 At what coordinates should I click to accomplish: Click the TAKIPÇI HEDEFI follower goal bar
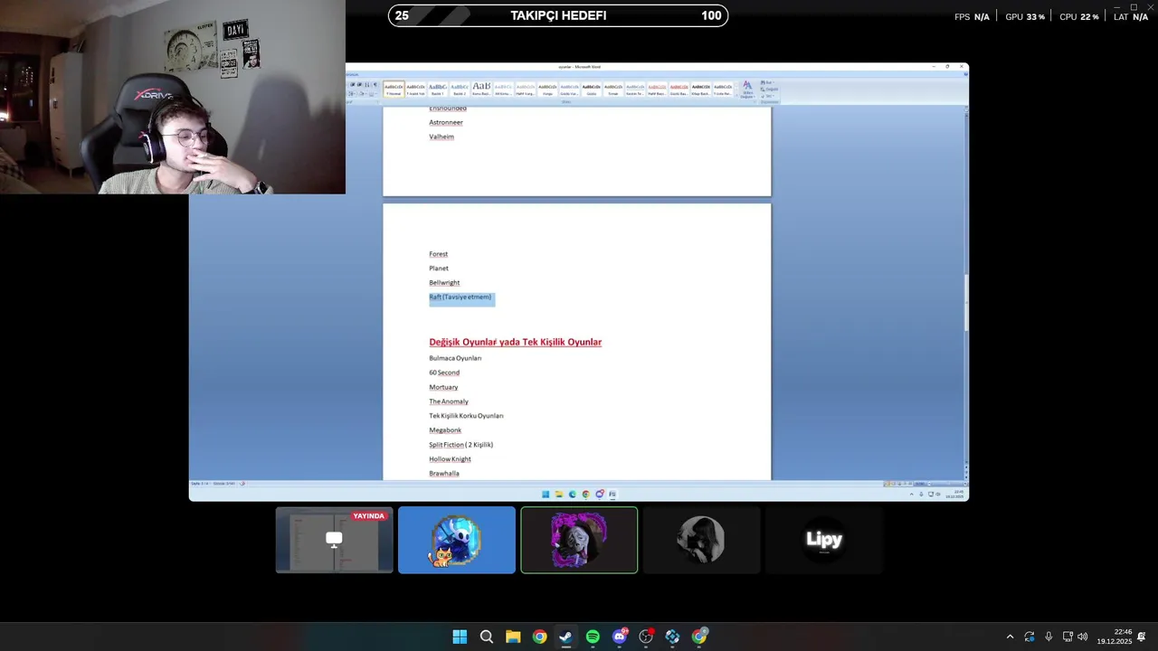[558, 15]
